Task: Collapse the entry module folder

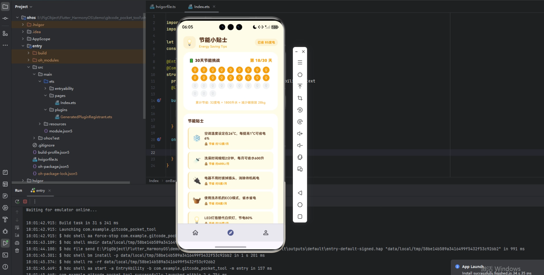Action: pyautogui.click(x=23, y=46)
